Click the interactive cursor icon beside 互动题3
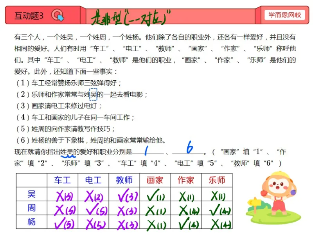 58,15
